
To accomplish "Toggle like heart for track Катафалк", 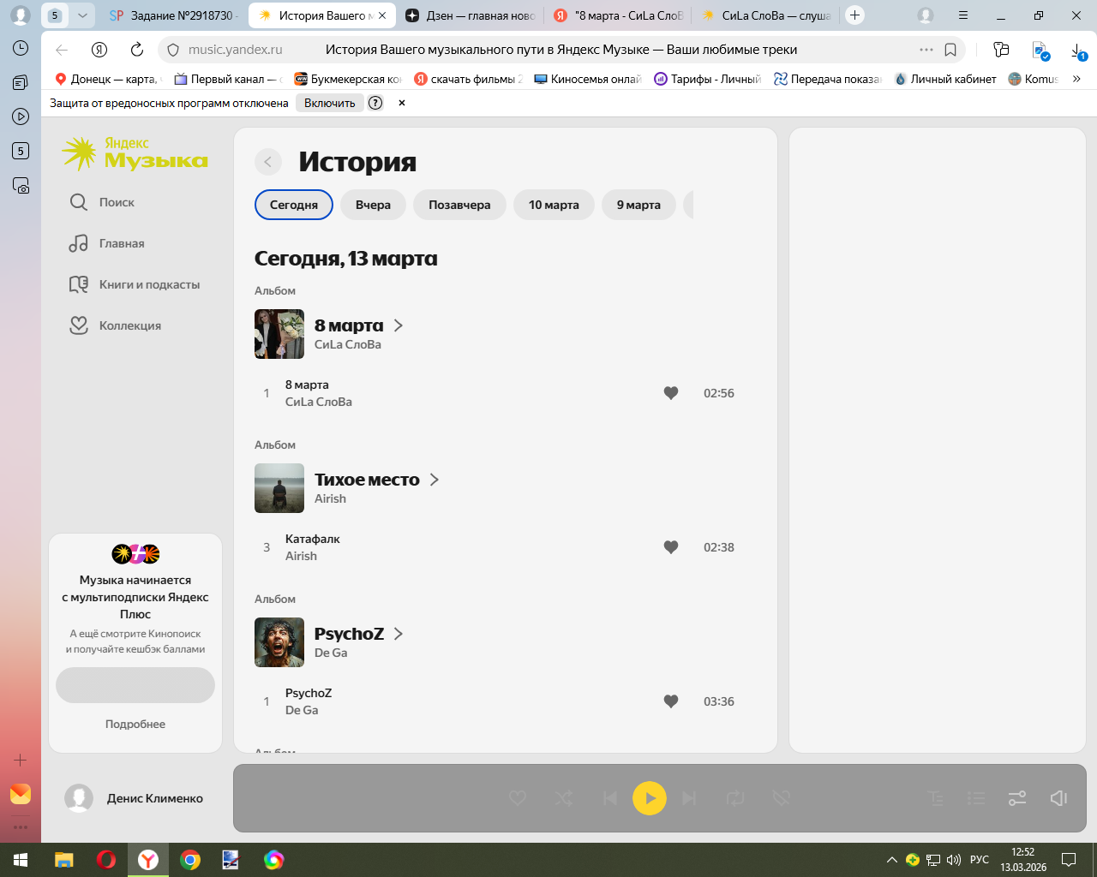I will click(671, 547).
